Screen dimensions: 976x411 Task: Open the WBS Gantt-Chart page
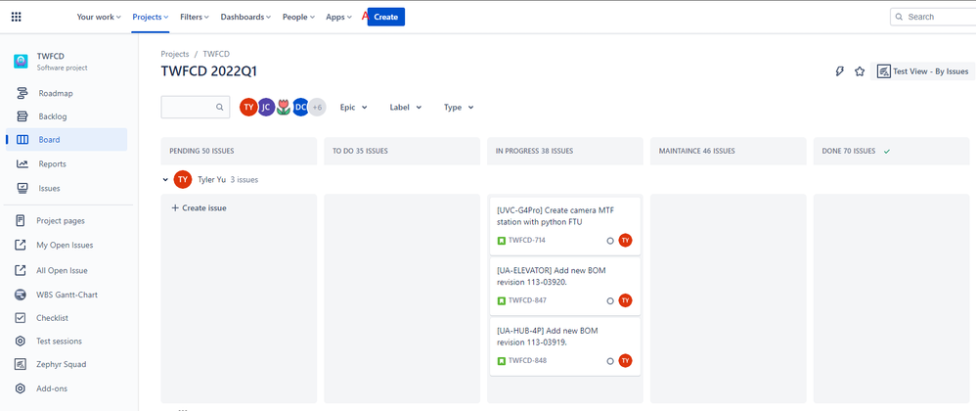pyautogui.click(x=67, y=295)
